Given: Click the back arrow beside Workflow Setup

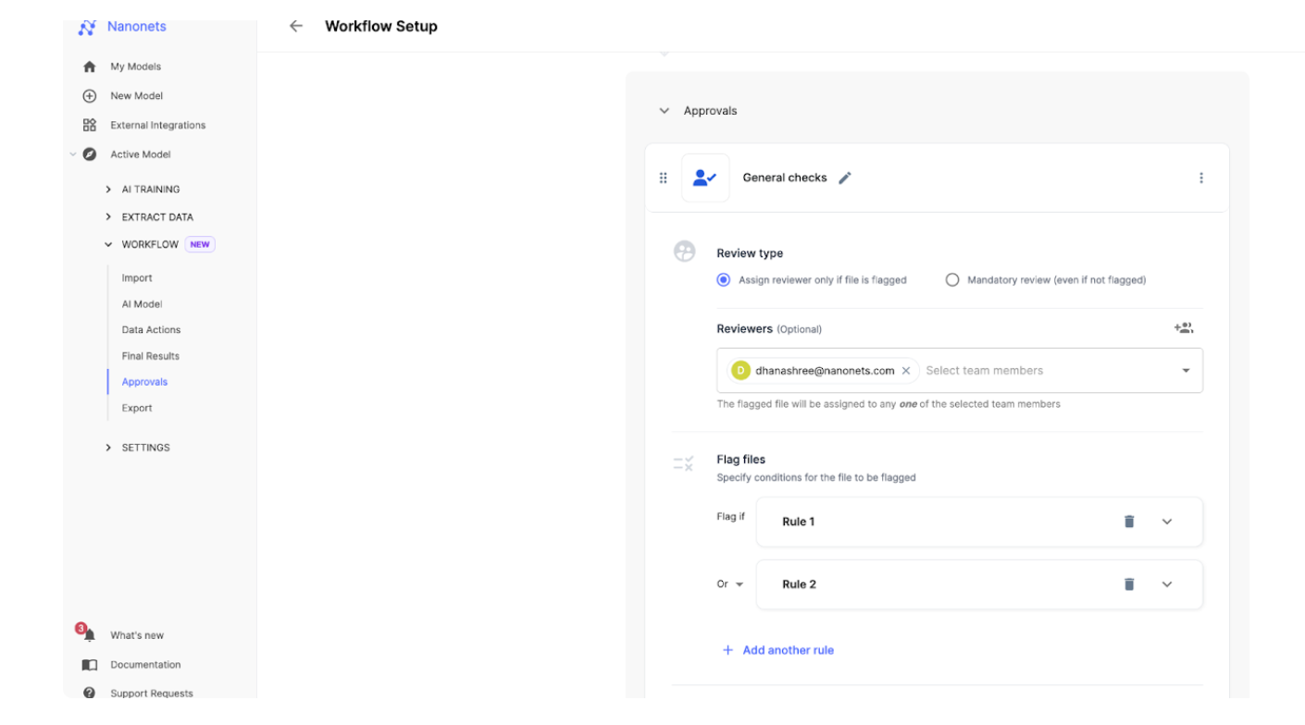Looking at the screenshot, I should (x=296, y=26).
